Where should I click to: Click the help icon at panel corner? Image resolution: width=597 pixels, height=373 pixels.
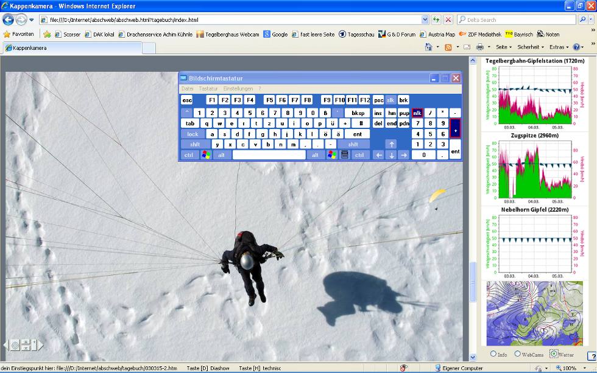(592, 356)
